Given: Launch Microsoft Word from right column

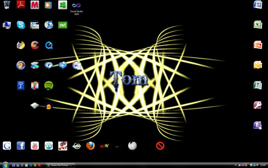Looking at the screenshot, I should (x=258, y=5).
